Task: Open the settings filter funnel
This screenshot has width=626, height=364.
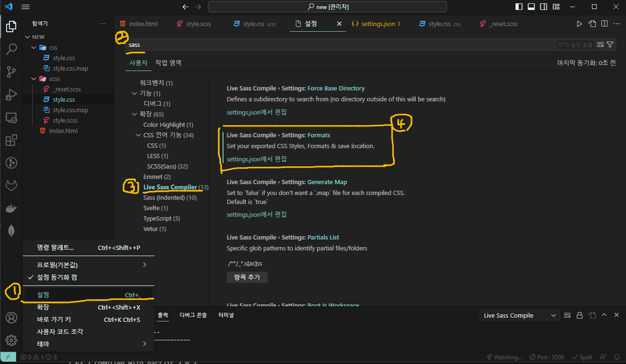Action: tap(610, 44)
